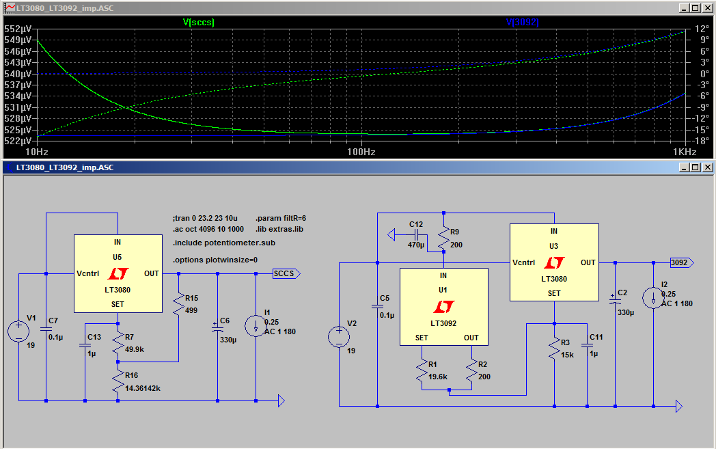
Task: Select capacitor C11 symbol
Action: (588, 345)
